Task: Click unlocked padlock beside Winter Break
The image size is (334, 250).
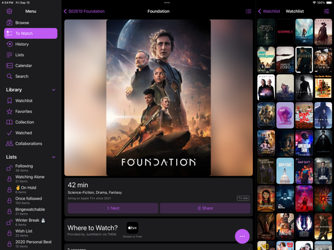Action: pyautogui.click(x=9, y=222)
